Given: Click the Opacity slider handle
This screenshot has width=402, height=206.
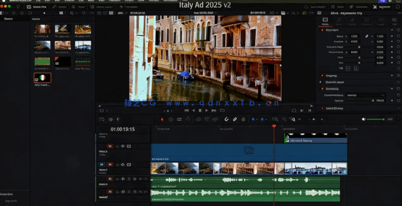Looking at the screenshot, I should [373, 101].
